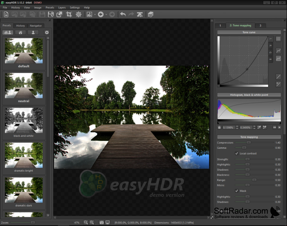Viewport: 287px width, 226px height.
Task: Open dropdown arrow beside the back button
Action: point(106,14)
